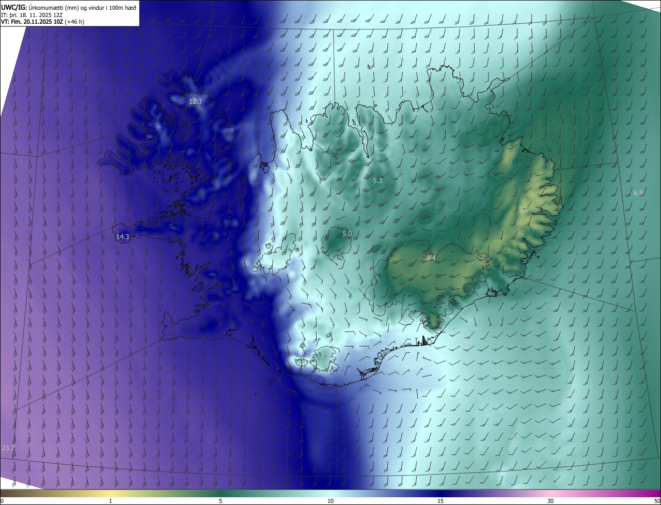Select the 12.3 value label in the Westfjords

(x=195, y=102)
